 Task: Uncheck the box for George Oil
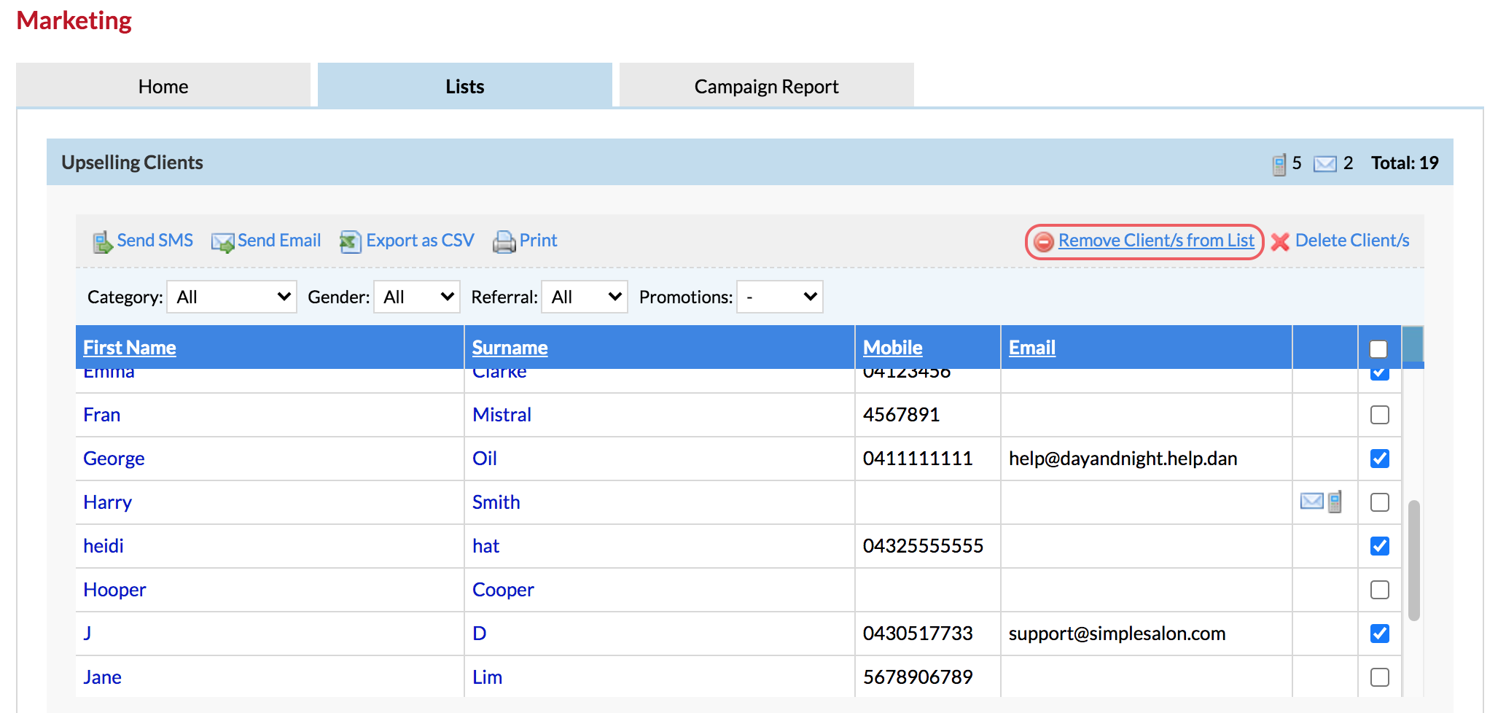(x=1380, y=459)
